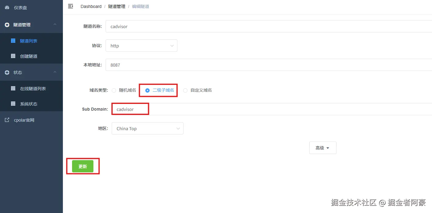Click the 协议 label
The width and height of the screenshot is (432, 213).
tap(97, 46)
